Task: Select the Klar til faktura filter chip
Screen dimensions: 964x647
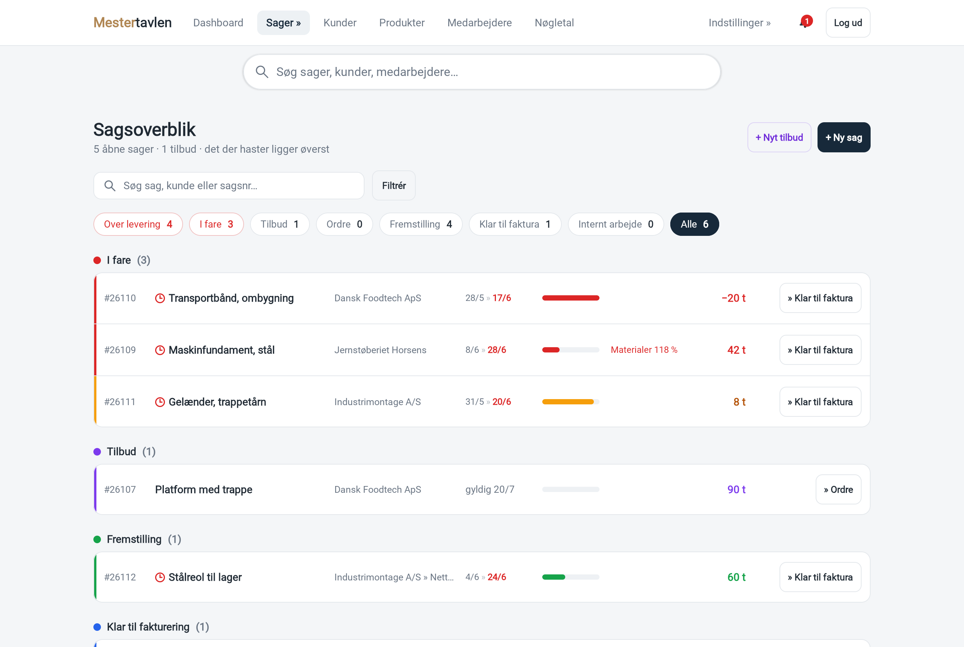Action: tap(515, 224)
